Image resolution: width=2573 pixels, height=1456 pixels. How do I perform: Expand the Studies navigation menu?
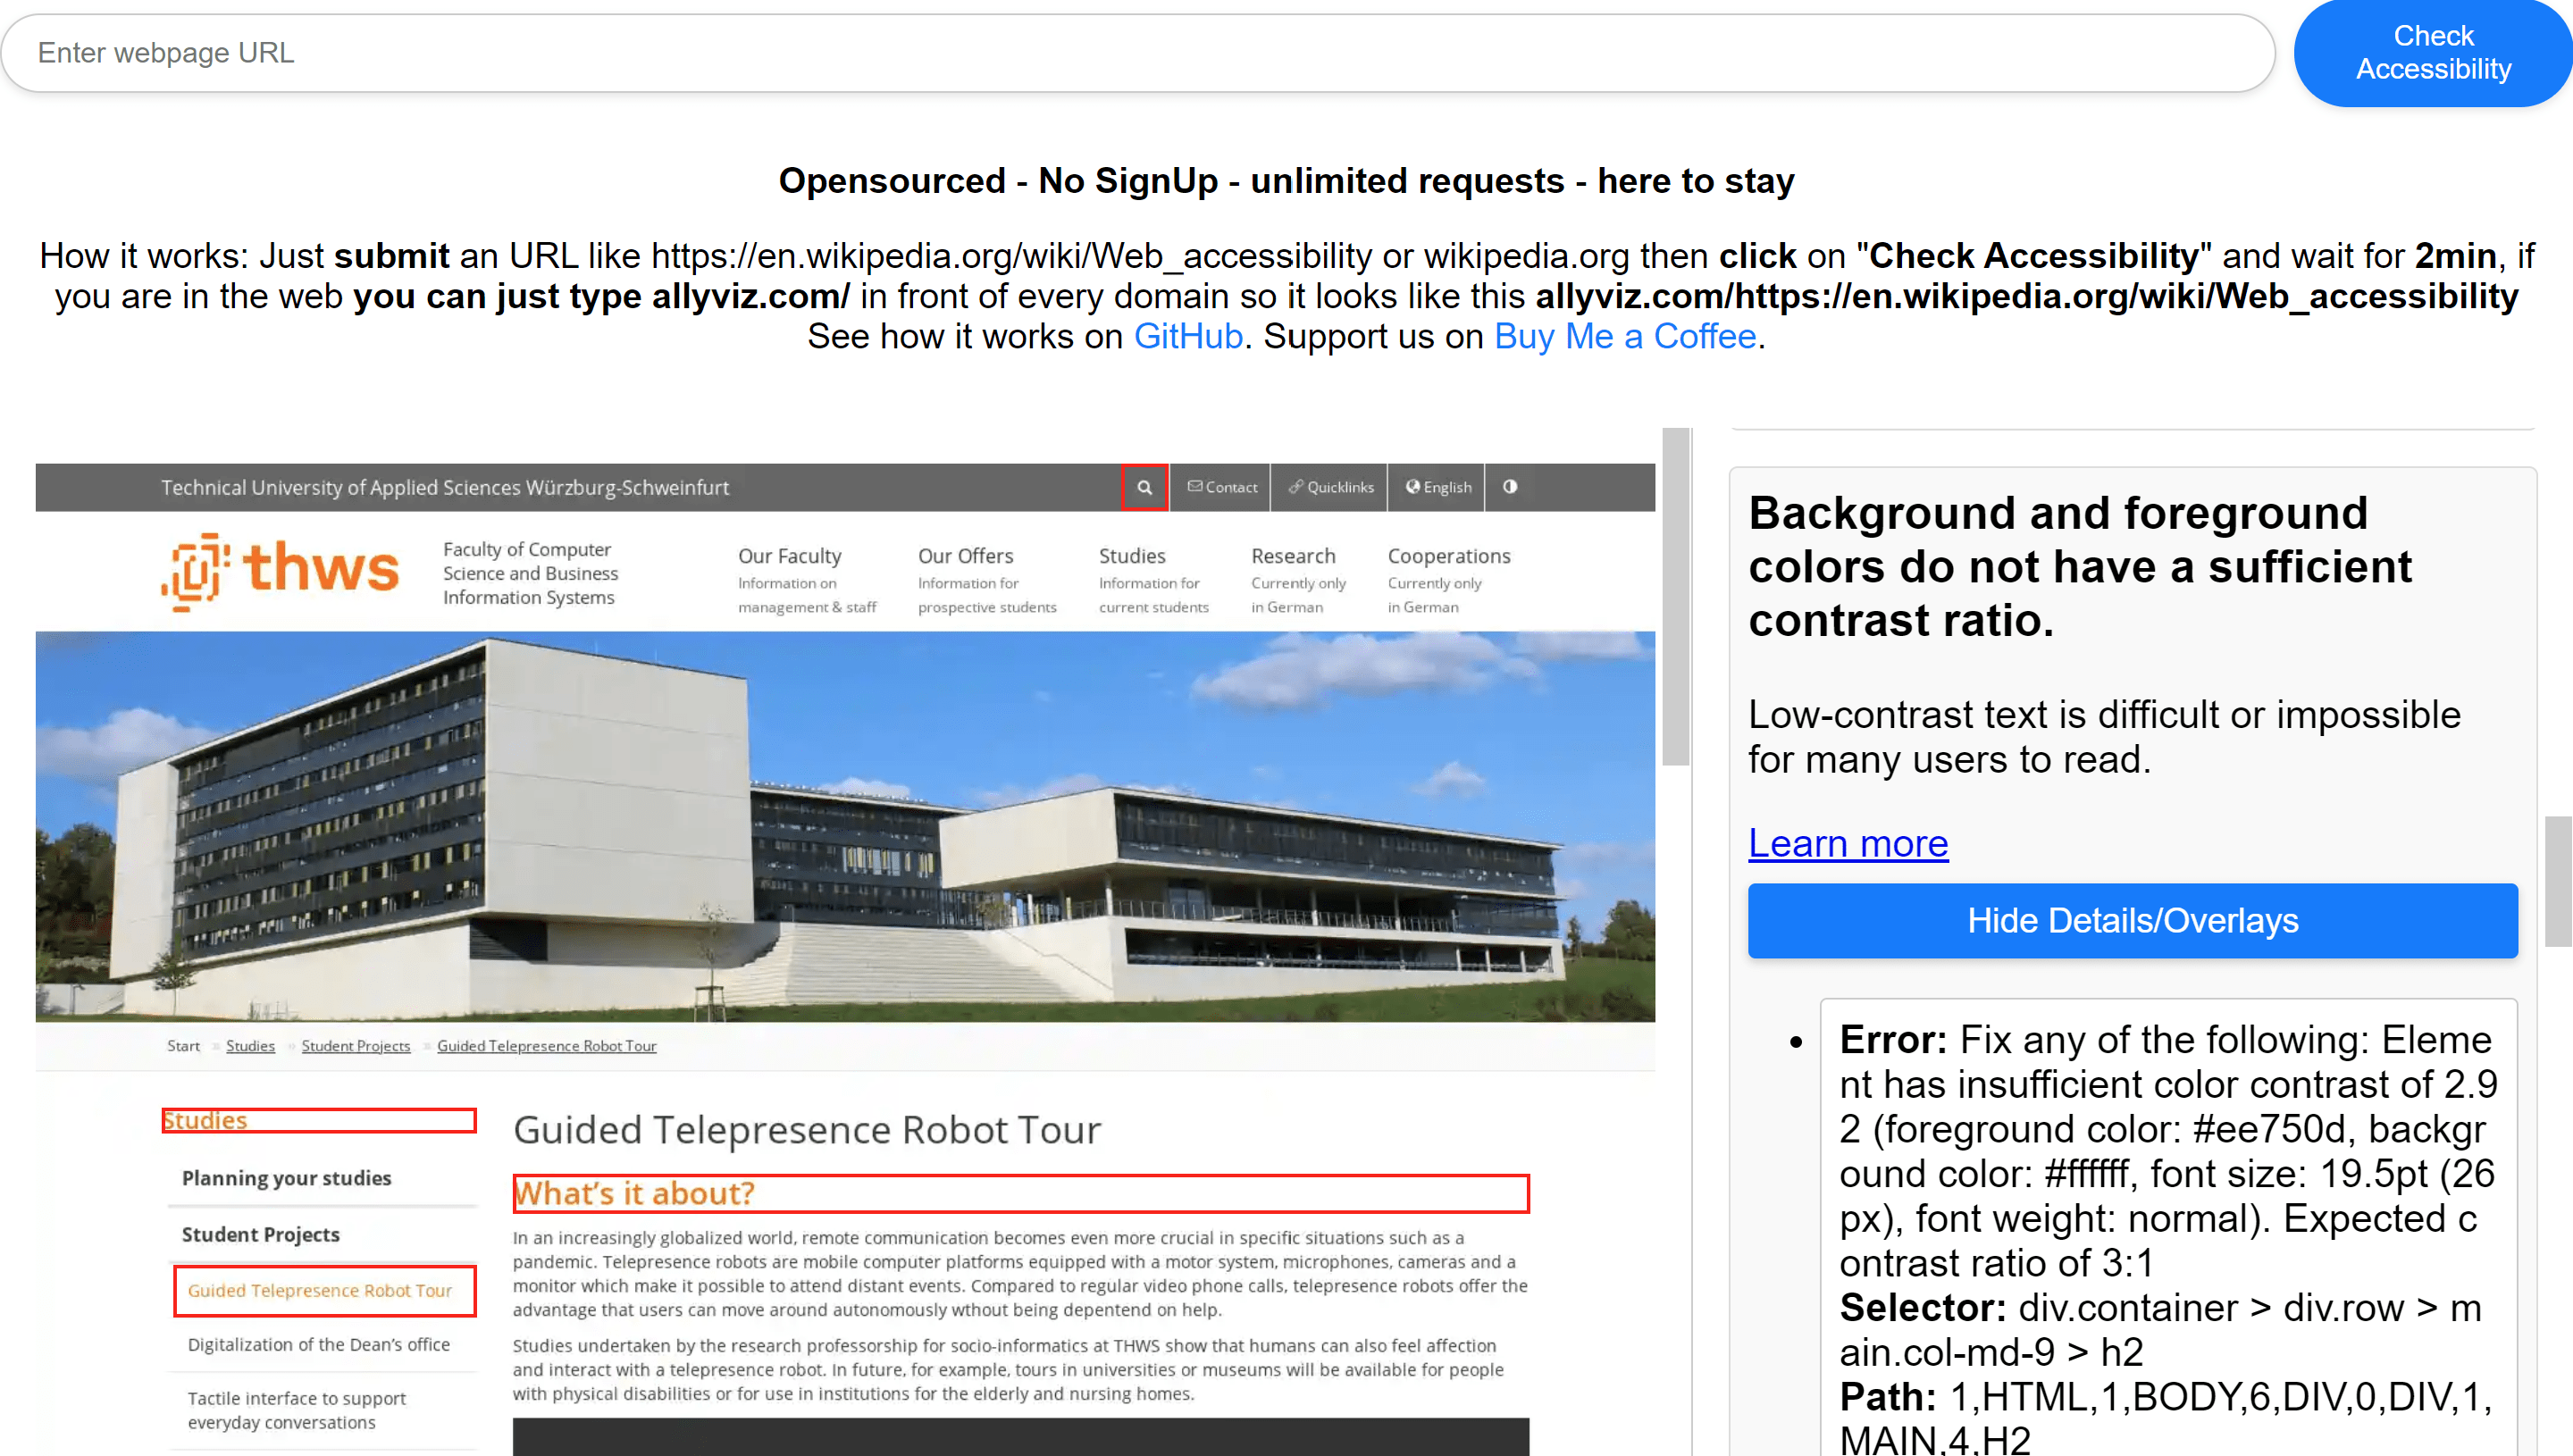tap(1131, 556)
